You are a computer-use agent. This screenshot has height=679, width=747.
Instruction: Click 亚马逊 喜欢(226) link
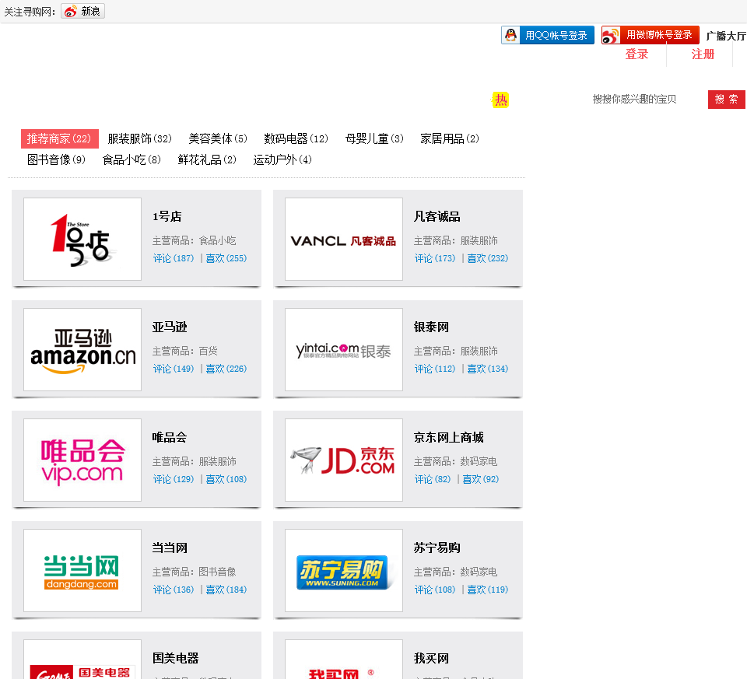pyautogui.click(x=226, y=369)
